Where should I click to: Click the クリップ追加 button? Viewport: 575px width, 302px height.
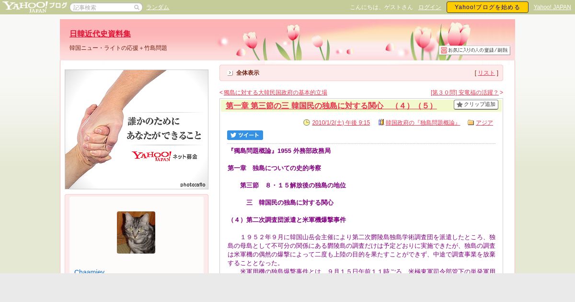pos(476,105)
